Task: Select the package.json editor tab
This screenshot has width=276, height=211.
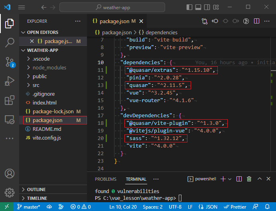Action: coord(118,21)
